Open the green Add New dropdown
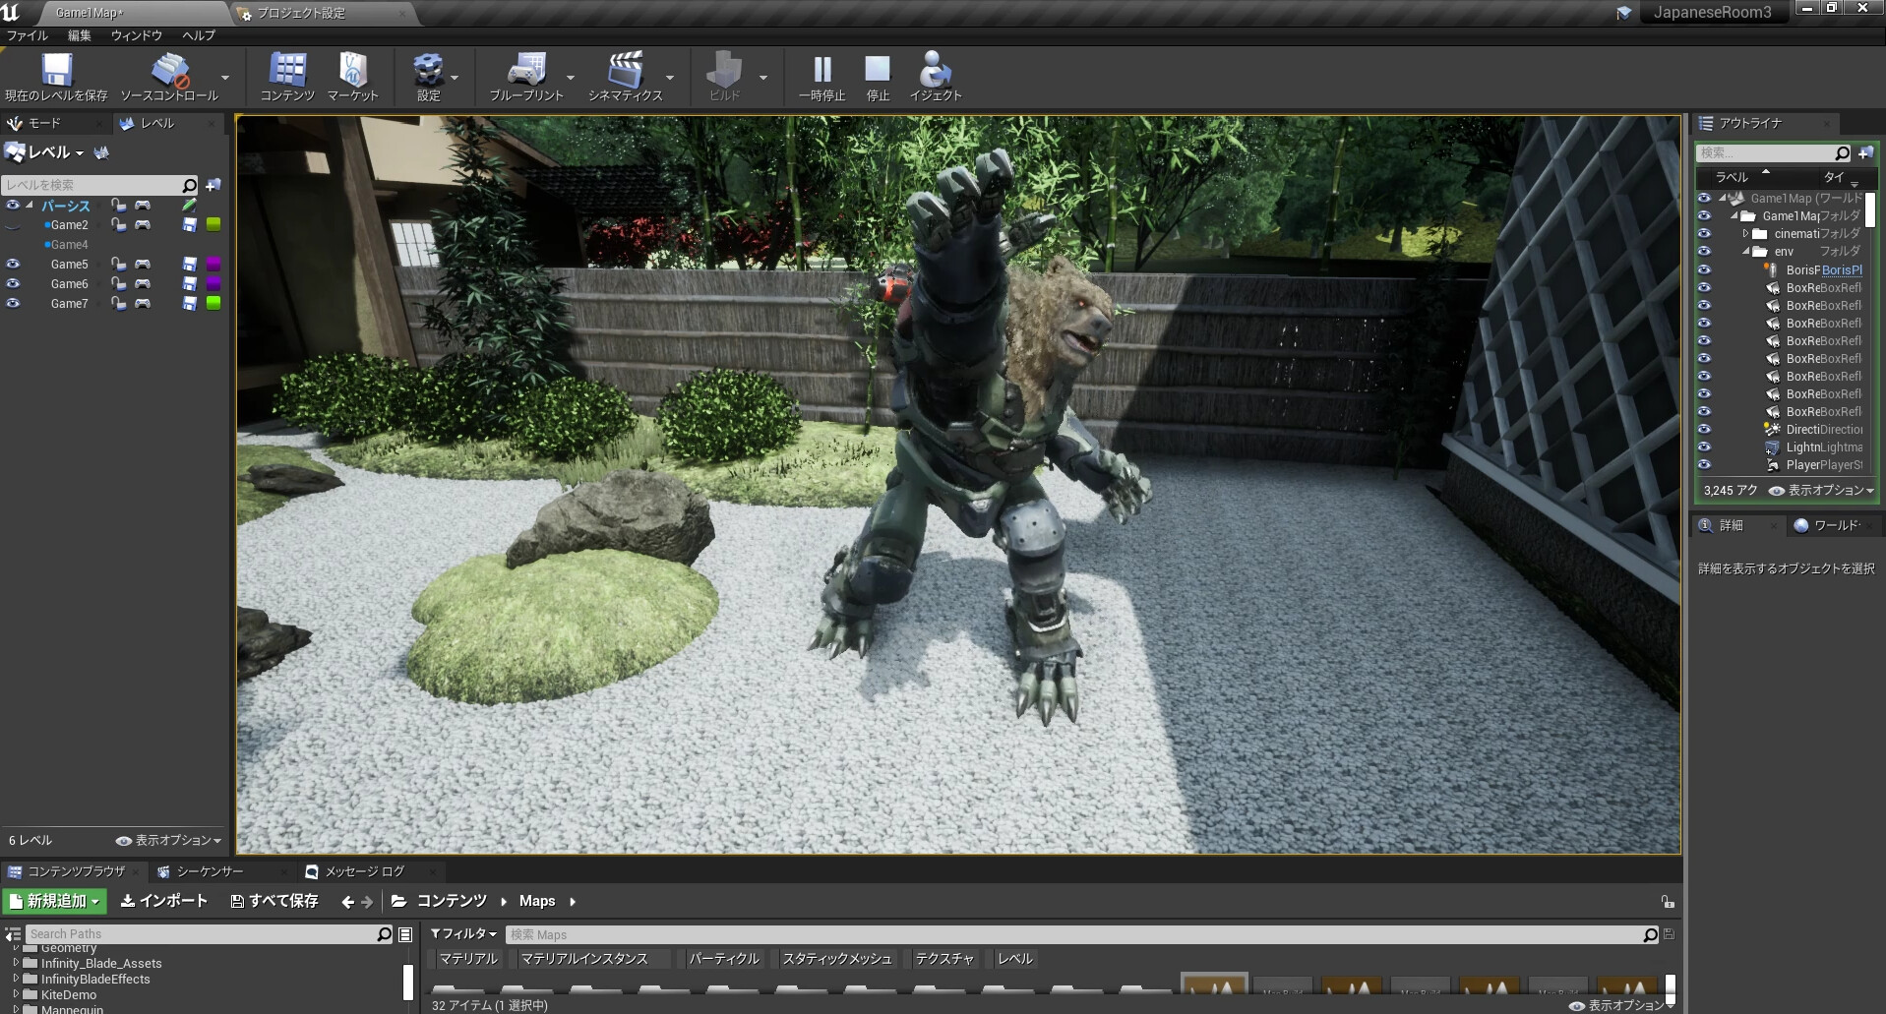 coord(55,901)
